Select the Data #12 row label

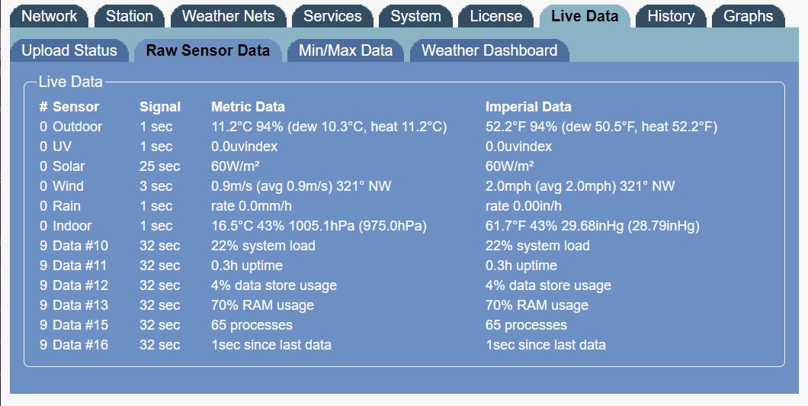(x=80, y=285)
